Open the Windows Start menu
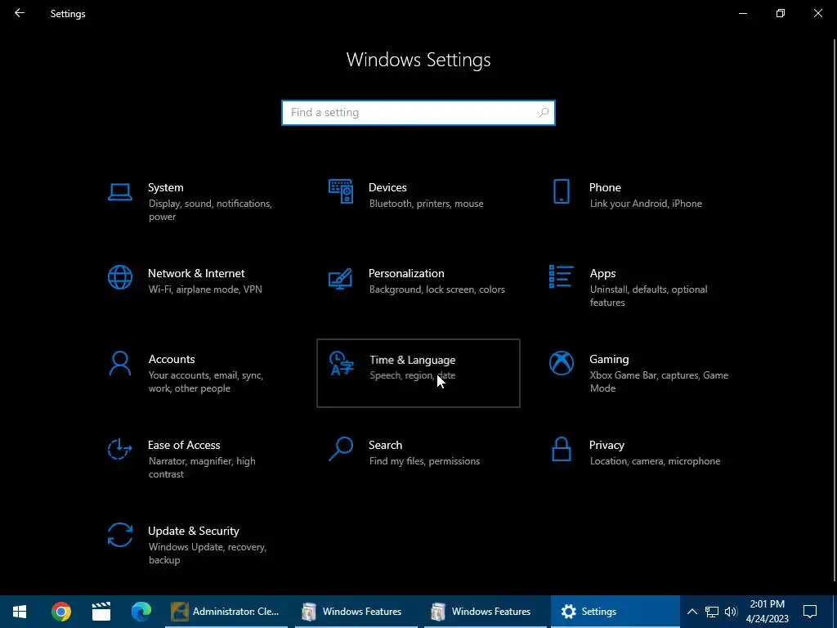837x628 pixels. tap(20, 612)
